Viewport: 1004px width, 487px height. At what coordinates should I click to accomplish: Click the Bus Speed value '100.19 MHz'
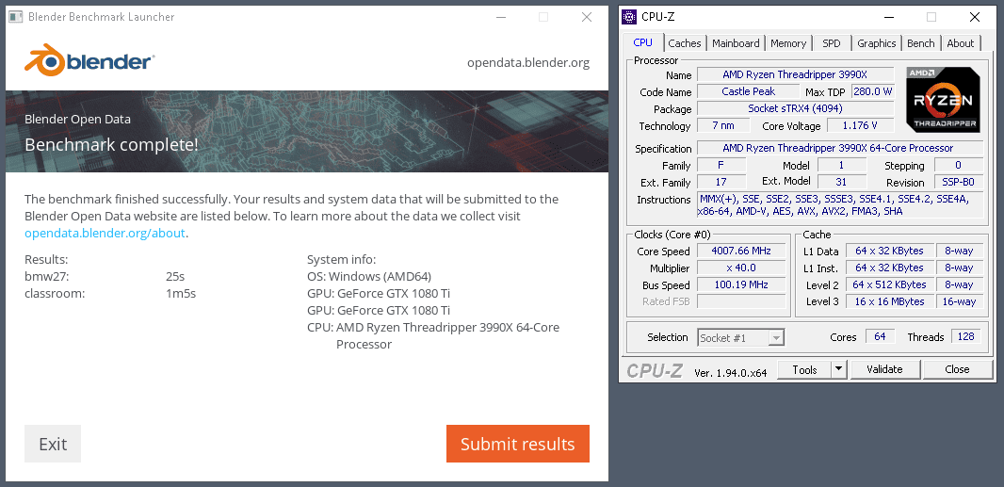tap(741, 284)
